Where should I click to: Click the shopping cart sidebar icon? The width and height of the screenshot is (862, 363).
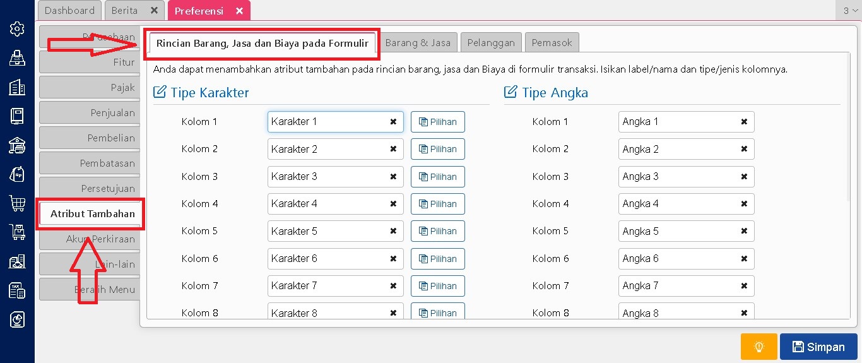[17, 203]
